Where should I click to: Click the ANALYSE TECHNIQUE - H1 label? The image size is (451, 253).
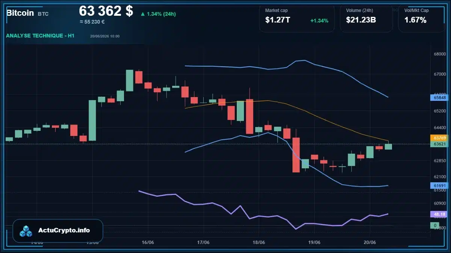point(40,36)
